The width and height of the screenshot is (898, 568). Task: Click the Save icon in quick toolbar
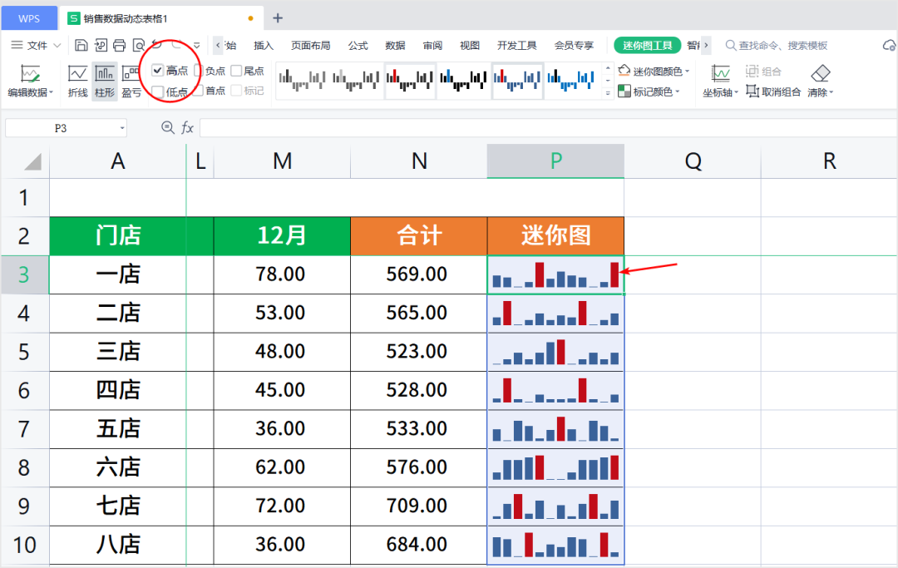pyautogui.click(x=81, y=45)
